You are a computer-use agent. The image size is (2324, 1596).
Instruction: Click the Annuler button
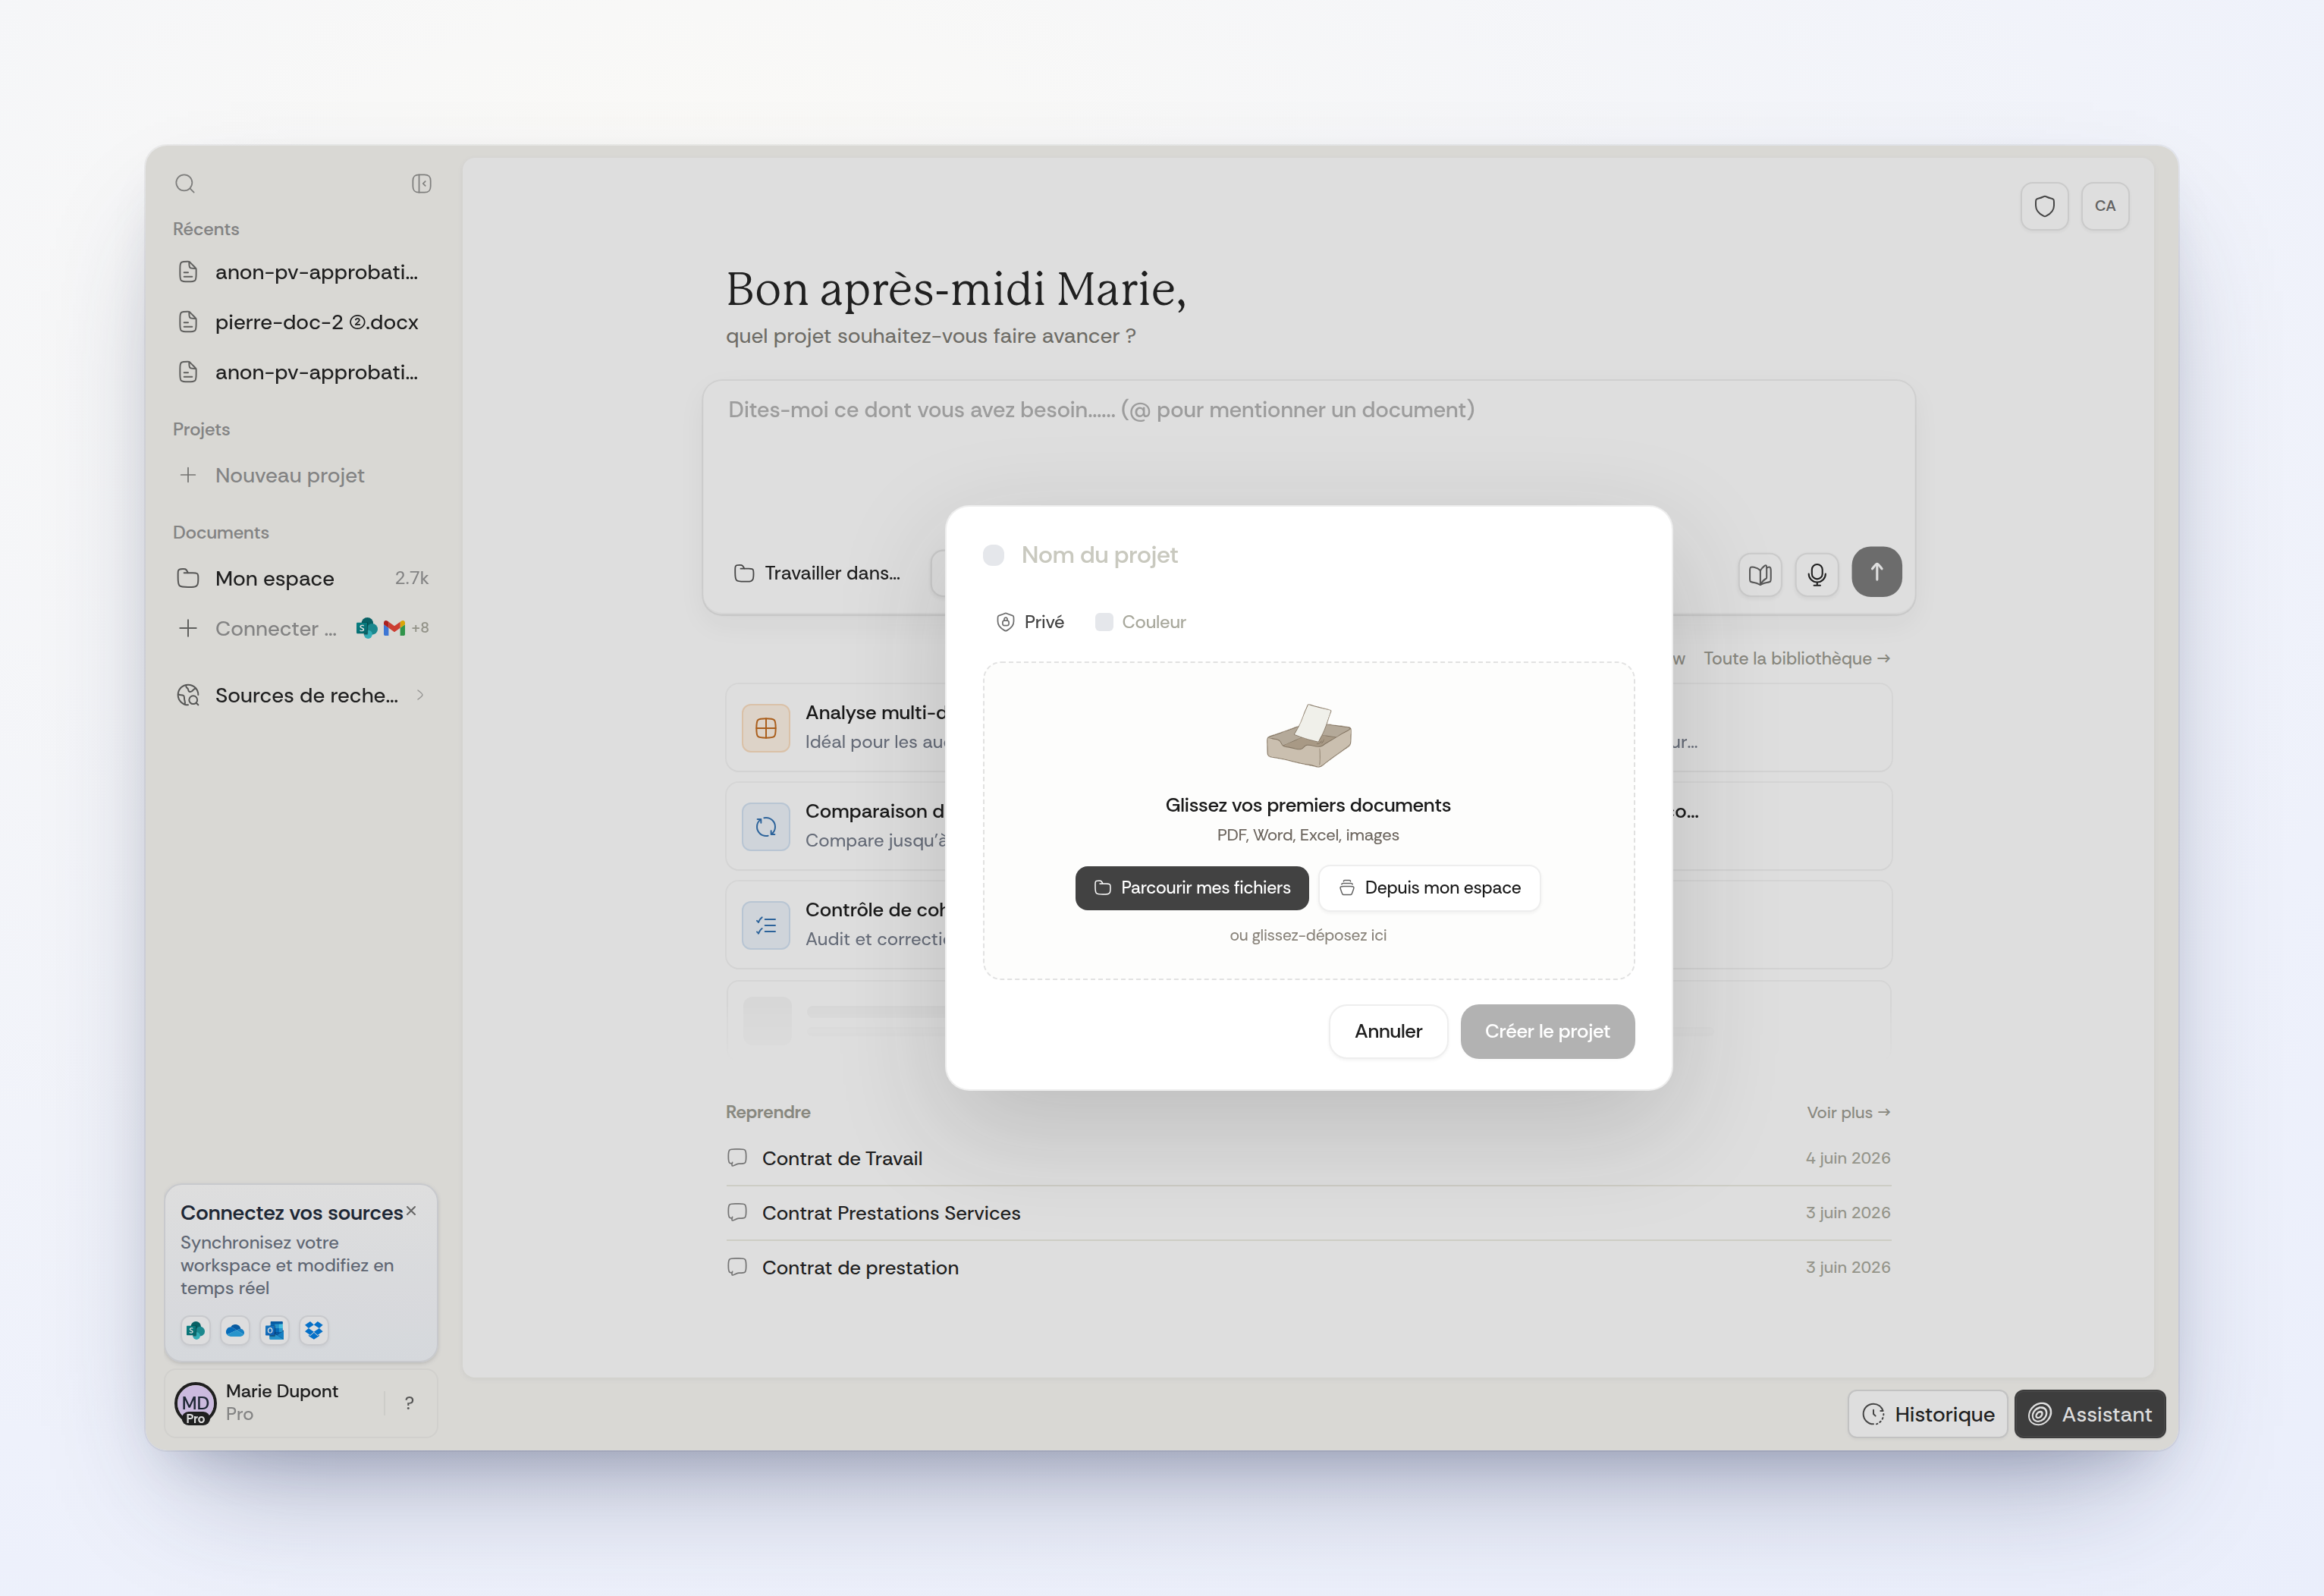1387,1031
